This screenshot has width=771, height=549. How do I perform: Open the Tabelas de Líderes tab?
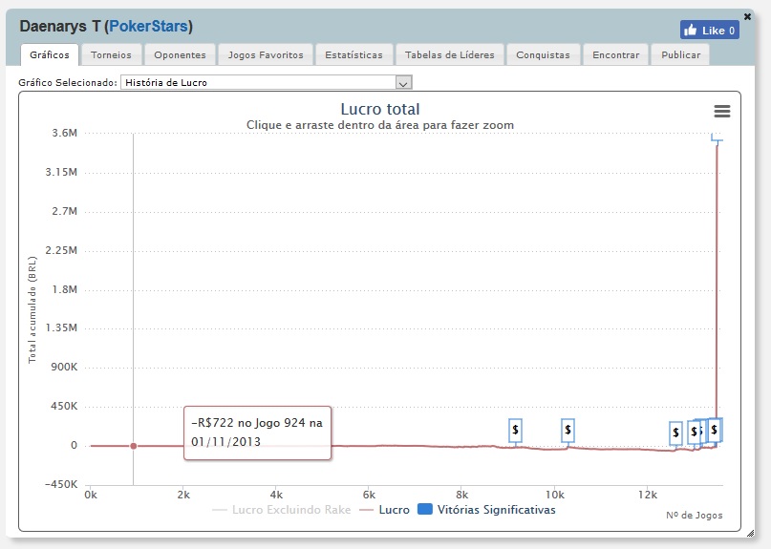pos(449,55)
